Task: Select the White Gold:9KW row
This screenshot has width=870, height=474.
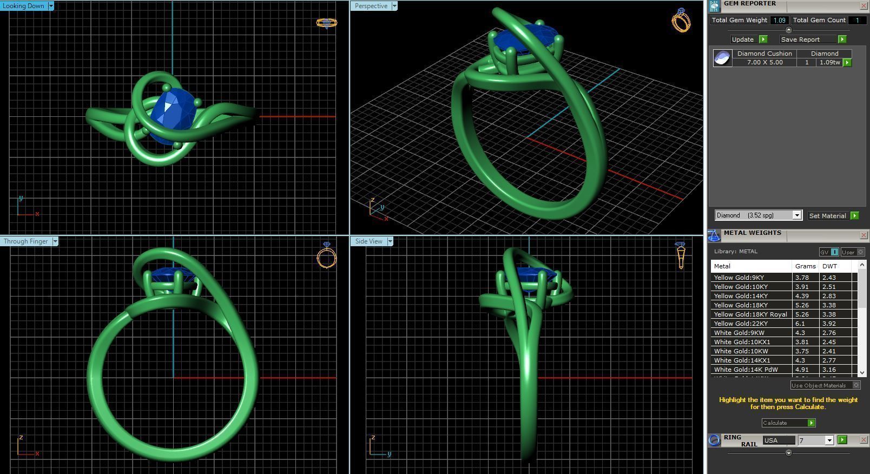Action: click(x=784, y=333)
